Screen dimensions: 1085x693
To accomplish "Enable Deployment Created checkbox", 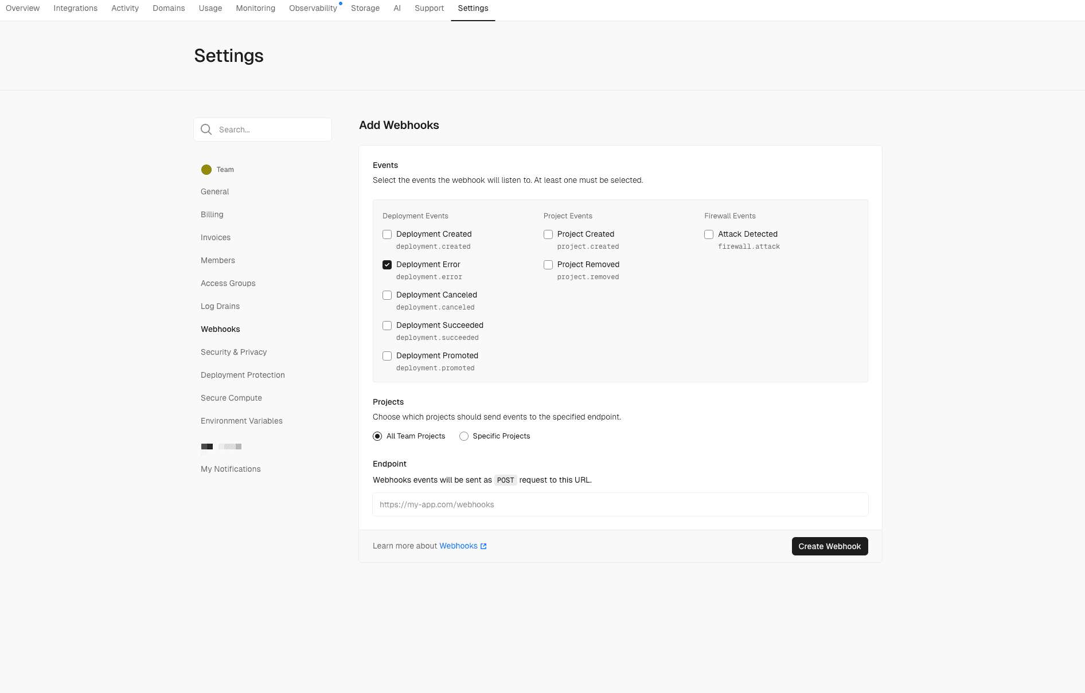I will click(387, 234).
